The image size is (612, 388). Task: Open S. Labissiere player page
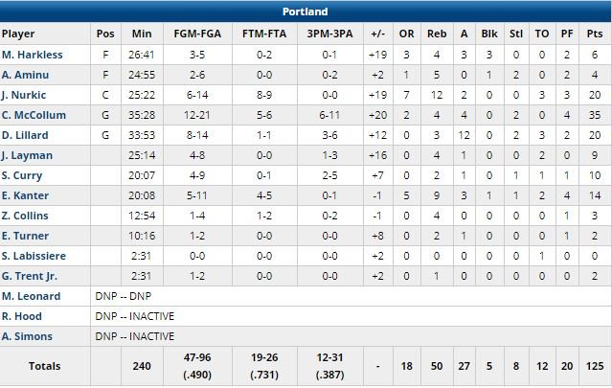pyautogui.click(x=34, y=256)
